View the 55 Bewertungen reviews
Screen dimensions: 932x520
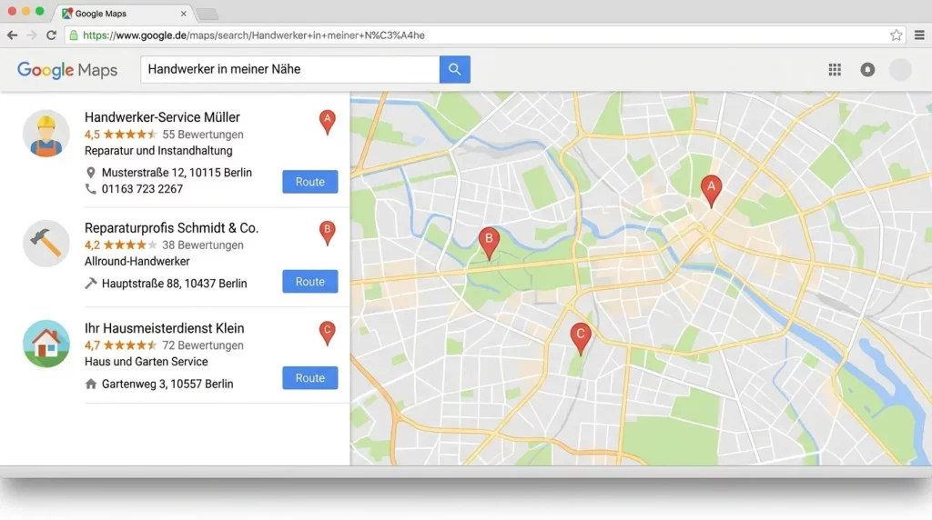click(x=203, y=135)
